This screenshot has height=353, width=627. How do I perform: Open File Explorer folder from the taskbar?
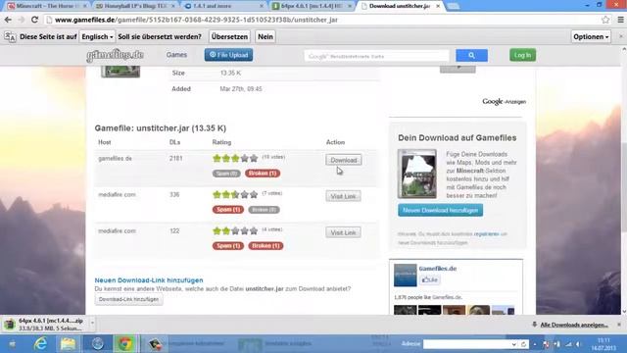point(68,344)
